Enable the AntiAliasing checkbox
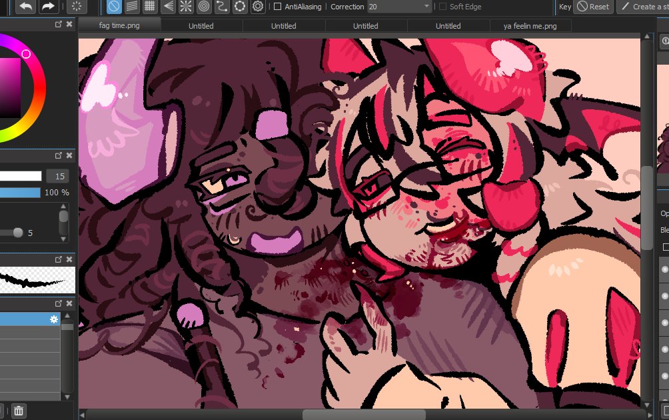Image resolution: width=669 pixels, height=420 pixels. click(x=277, y=7)
